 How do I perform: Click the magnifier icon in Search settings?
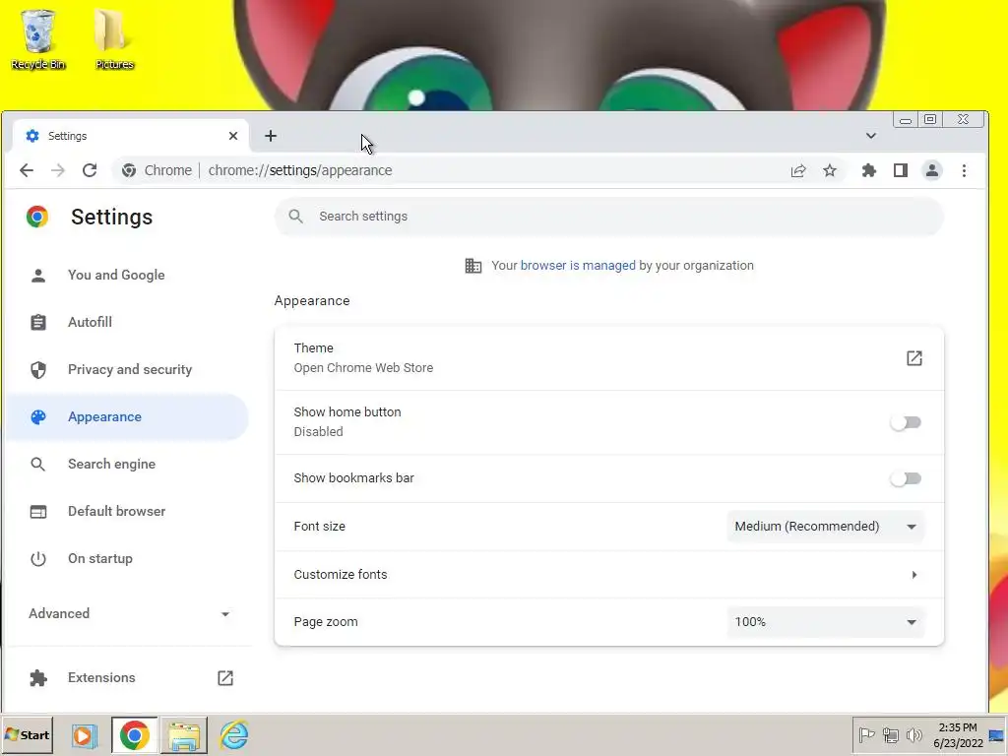295,217
